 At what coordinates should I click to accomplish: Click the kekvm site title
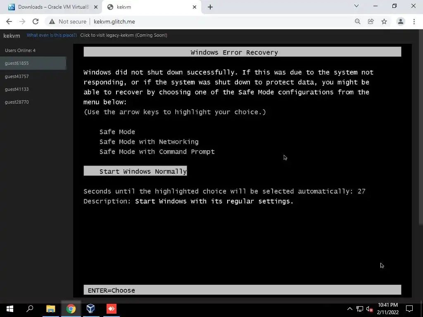pos(12,35)
